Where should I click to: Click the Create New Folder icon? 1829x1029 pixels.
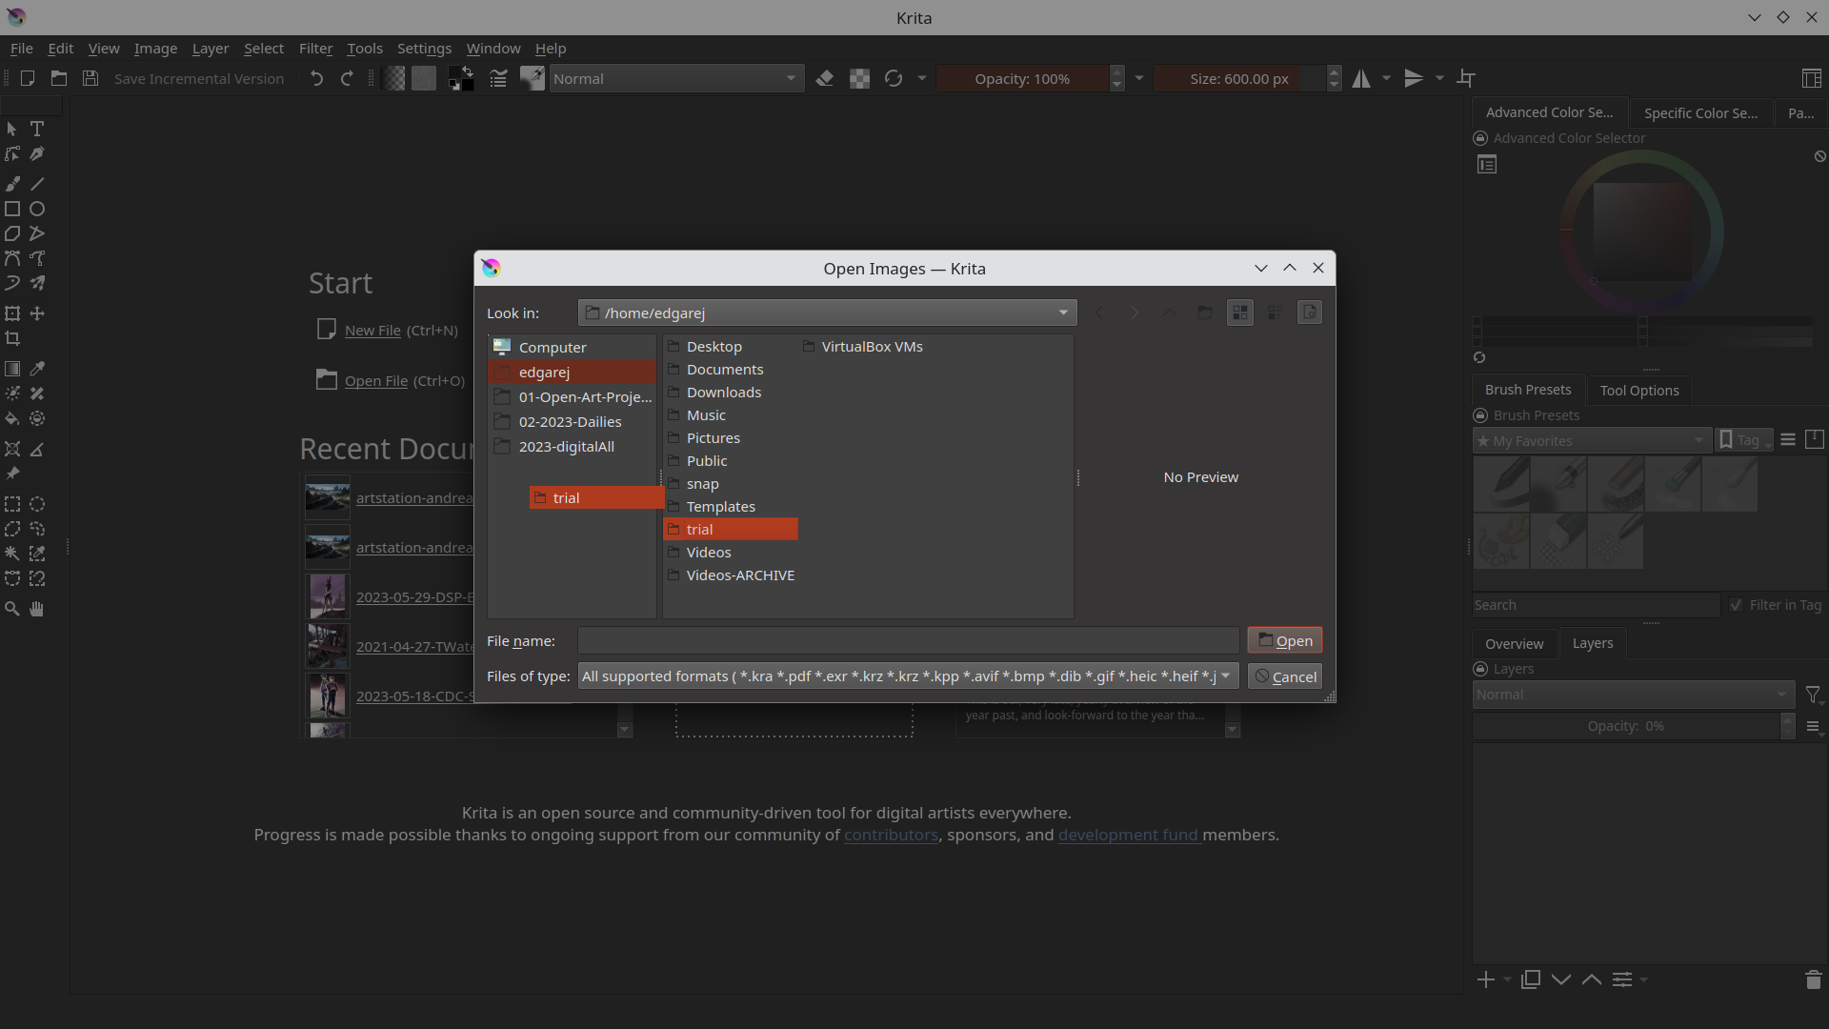tap(1205, 313)
